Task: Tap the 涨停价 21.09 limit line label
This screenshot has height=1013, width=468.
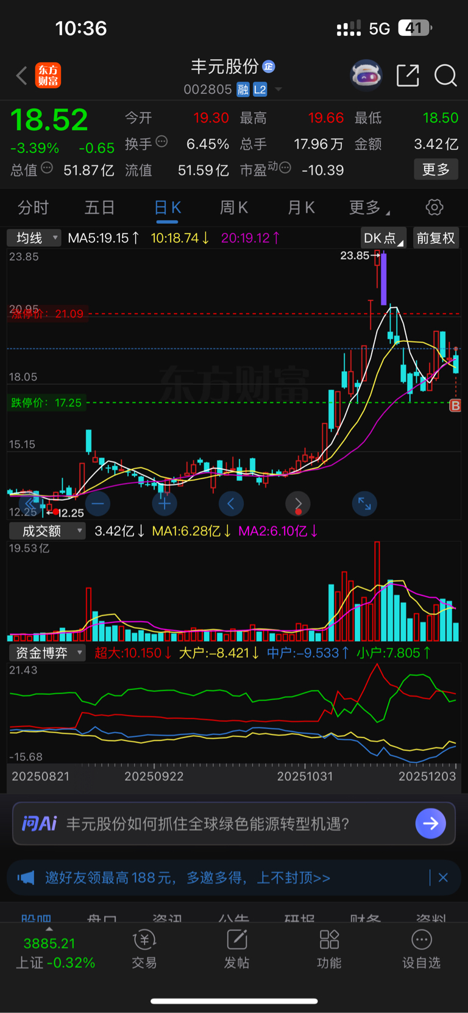Action: tap(47, 314)
